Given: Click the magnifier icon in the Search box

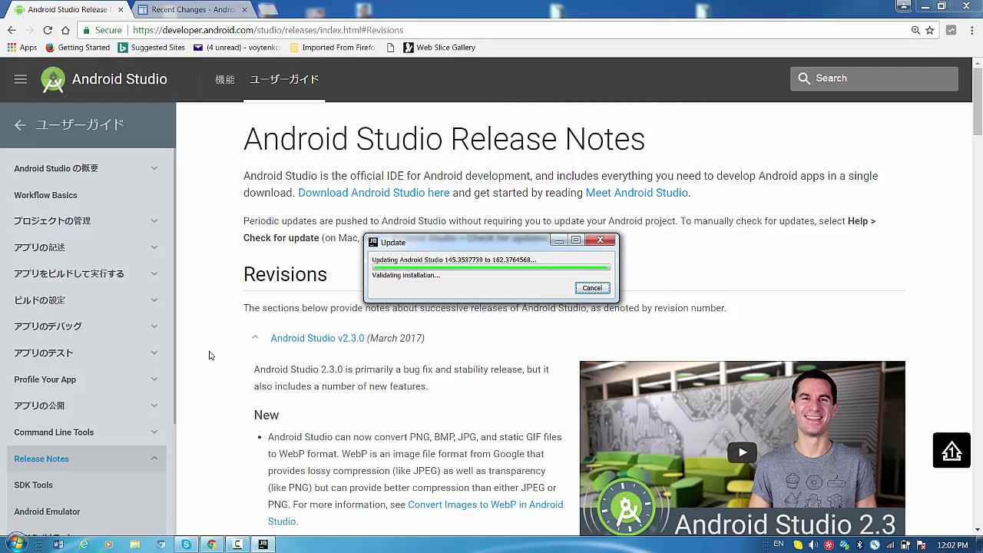Looking at the screenshot, I should pos(804,78).
